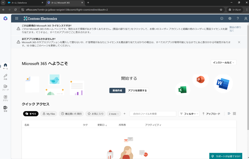Screen dimensions: 249x159
Task: Open the tab search dropdown arrow
Action: (3, 3)
